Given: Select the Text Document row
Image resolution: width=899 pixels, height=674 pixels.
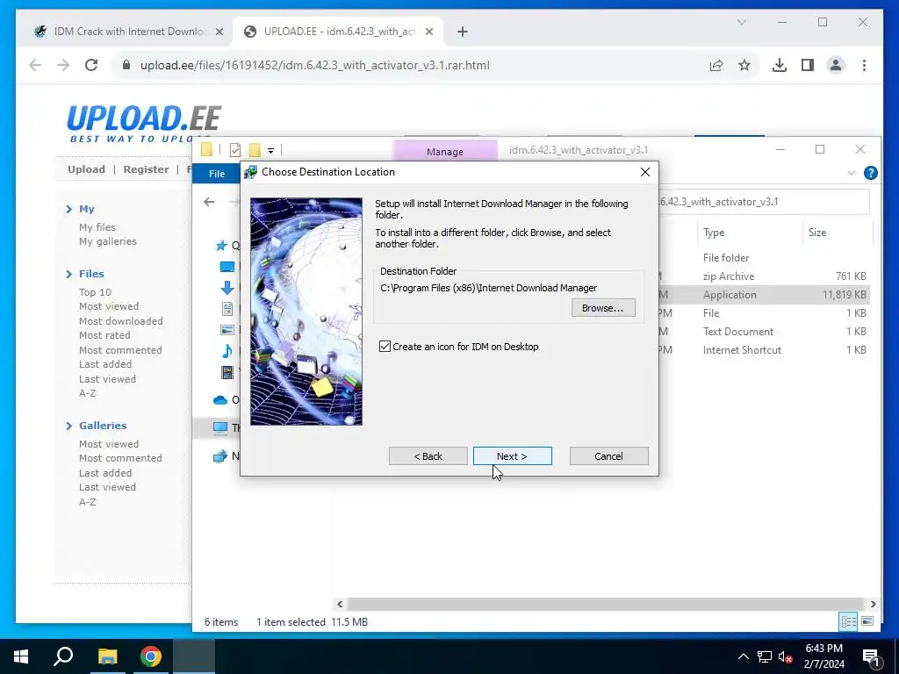Looking at the screenshot, I should [765, 331].
